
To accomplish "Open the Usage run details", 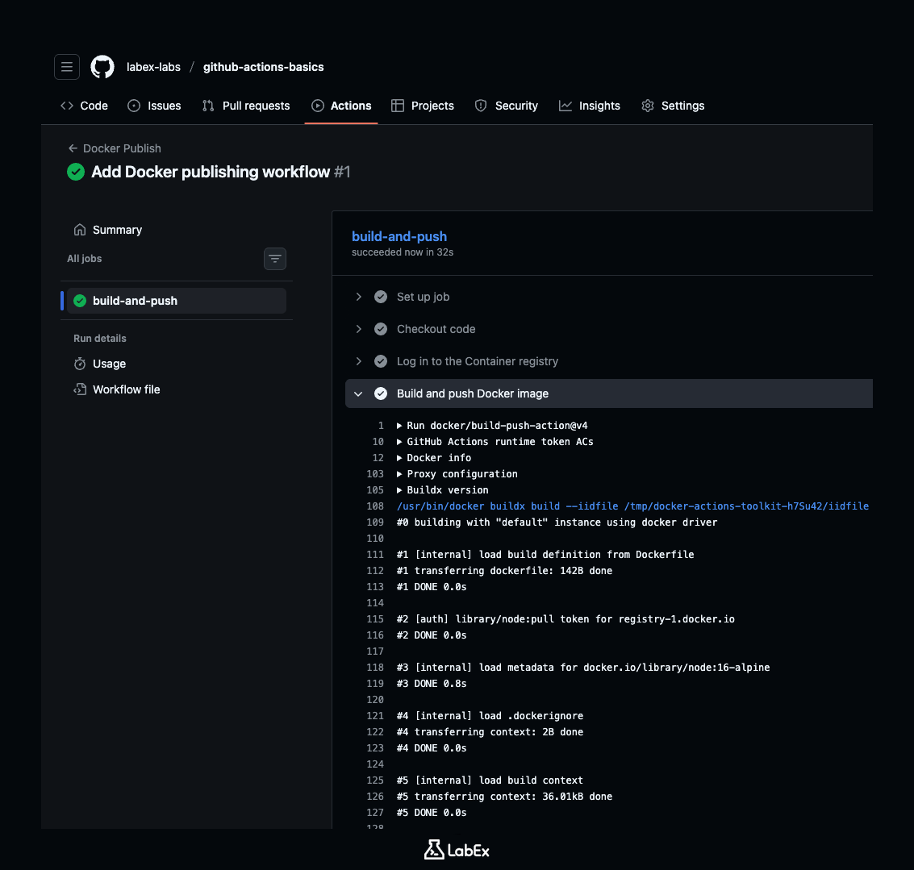I will 109,364.
